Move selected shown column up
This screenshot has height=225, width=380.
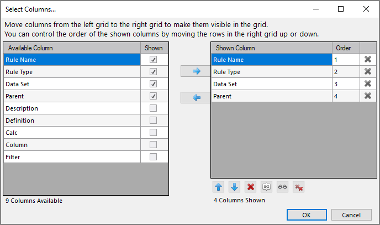coord(218,187)
